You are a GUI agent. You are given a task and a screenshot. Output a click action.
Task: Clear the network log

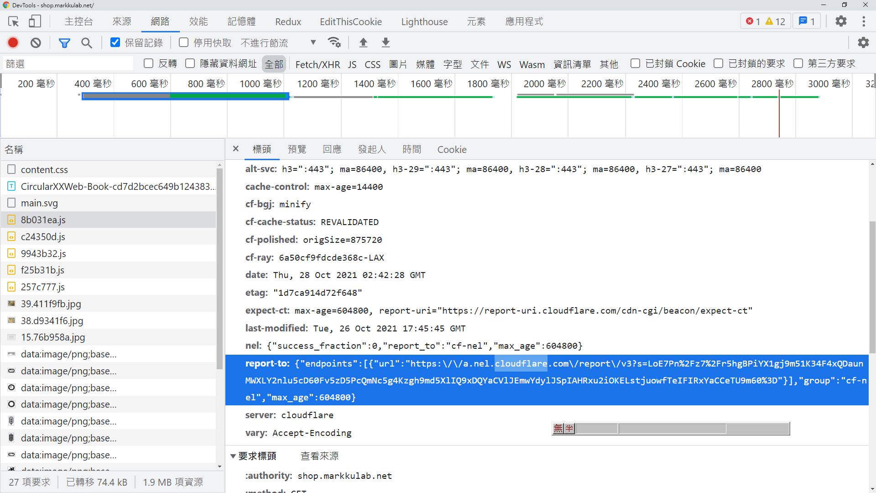tap(36, 42)
